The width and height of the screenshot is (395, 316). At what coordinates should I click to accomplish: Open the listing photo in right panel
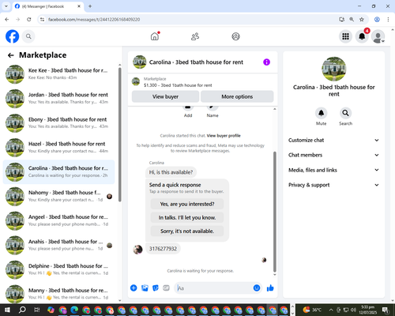[x=334, y=69]
